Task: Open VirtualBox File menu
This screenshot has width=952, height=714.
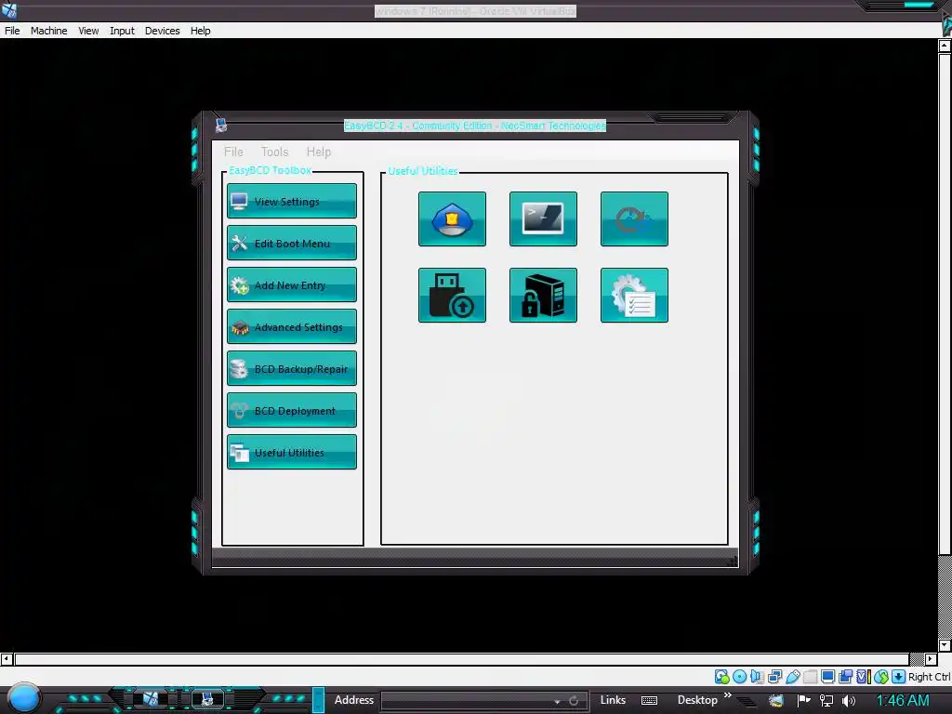Action: coord(12,31)
